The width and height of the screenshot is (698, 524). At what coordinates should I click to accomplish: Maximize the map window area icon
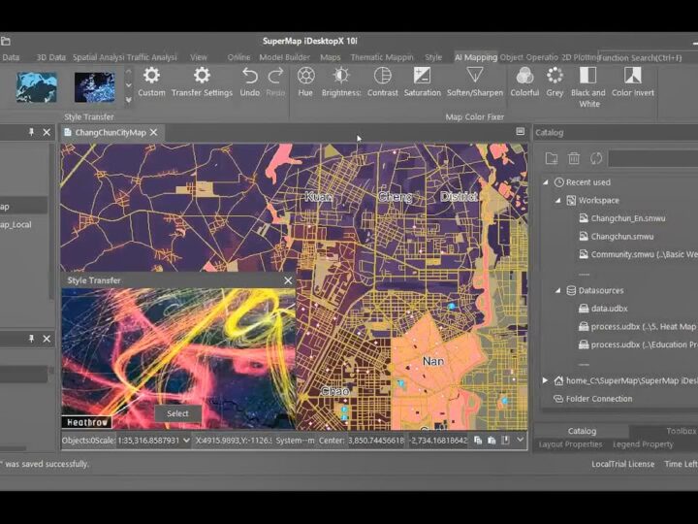[x=520, y=131]
